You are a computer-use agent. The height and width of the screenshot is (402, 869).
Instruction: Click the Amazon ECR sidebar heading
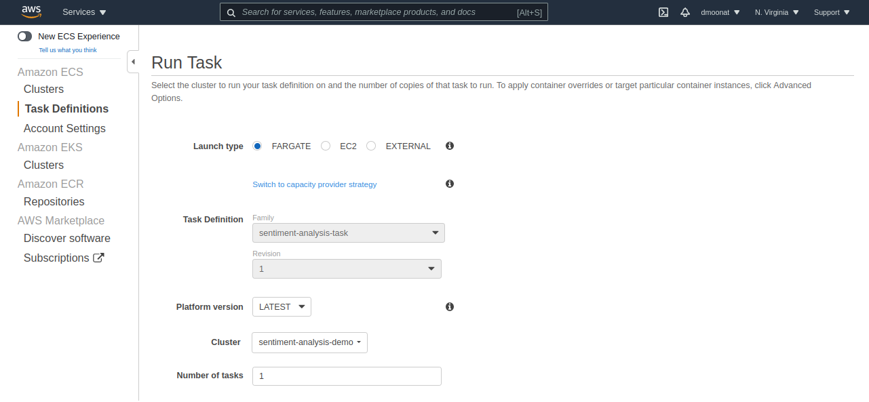(x=51, y=184)
